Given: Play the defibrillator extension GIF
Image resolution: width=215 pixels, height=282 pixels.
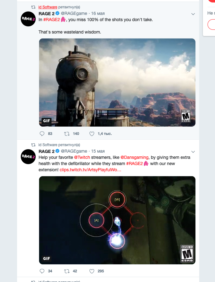Looking at the screenshot, I should [117, 220].
